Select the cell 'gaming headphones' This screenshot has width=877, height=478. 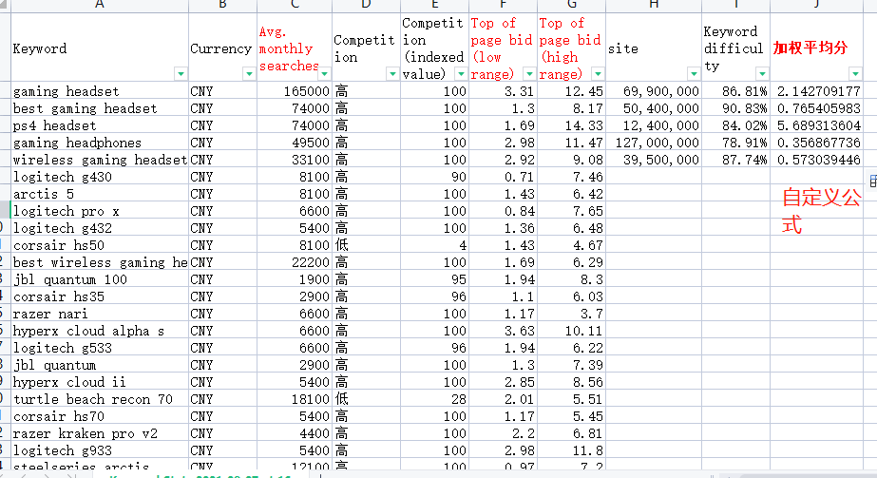(x=100, y=143)
